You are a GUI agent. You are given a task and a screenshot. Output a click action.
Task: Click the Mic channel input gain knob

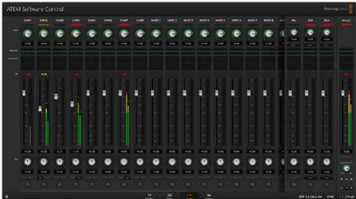pos(294,33)
